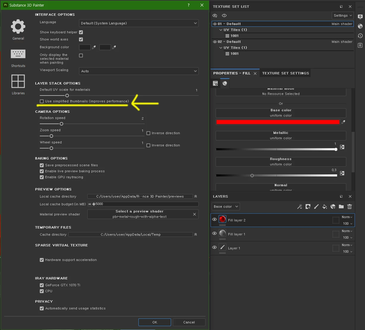
Task: Open the Shortcuts preferences section
Action: point(18,58)
